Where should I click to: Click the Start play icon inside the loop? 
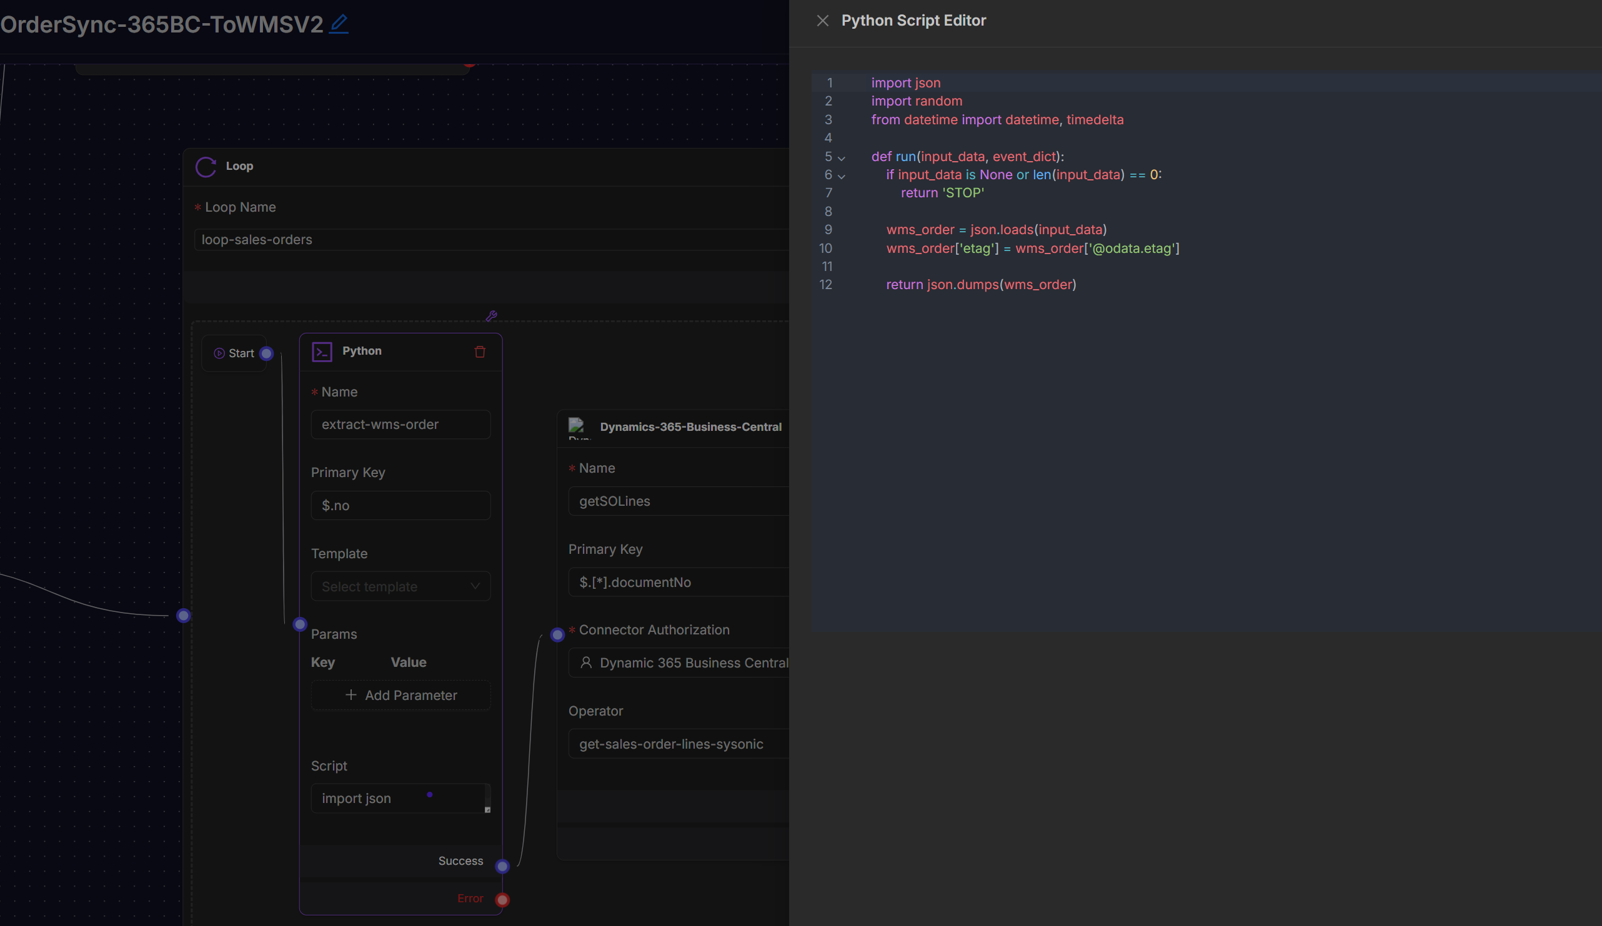[x=219, y=353]
